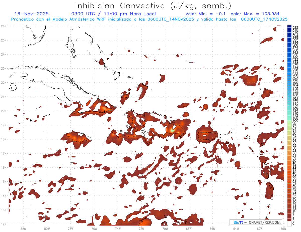Click the 68W longitude label
This screenshot has width=301, height=232.
[189, 228]
